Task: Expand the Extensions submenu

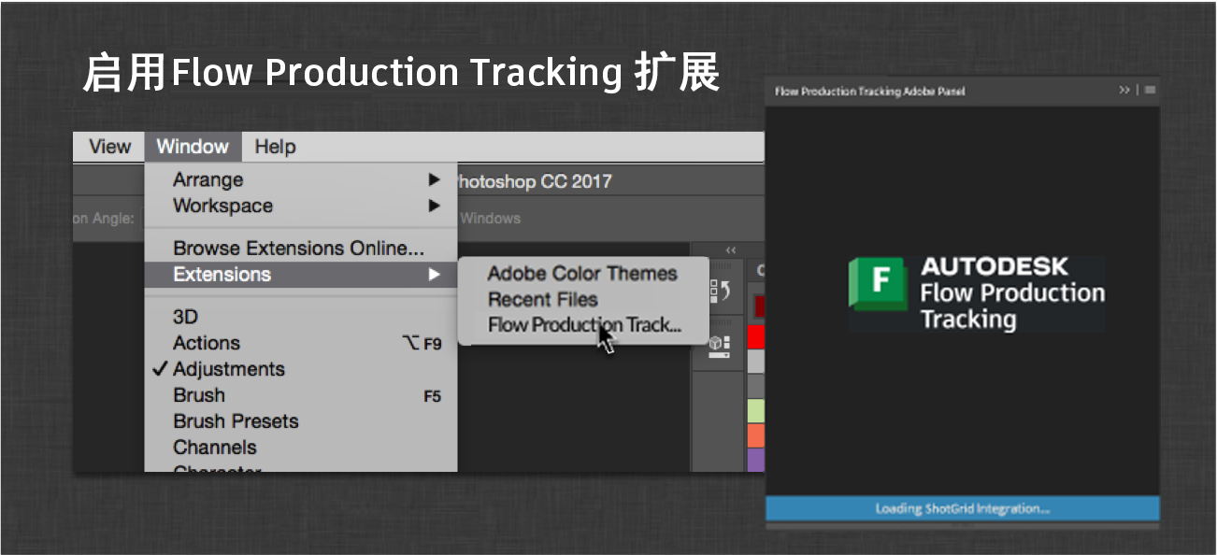Action: (x=301, y=275)
